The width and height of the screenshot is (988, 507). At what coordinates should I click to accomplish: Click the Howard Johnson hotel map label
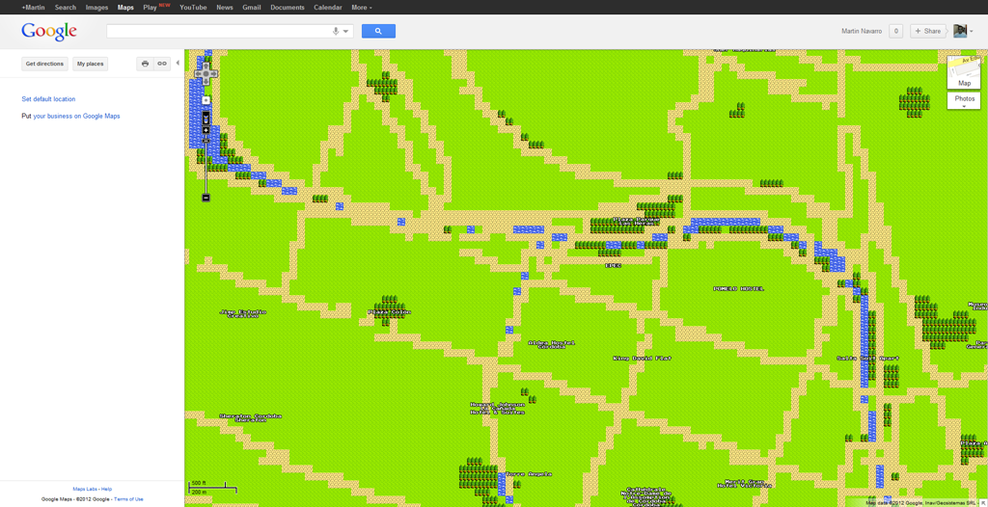point(497,408)
